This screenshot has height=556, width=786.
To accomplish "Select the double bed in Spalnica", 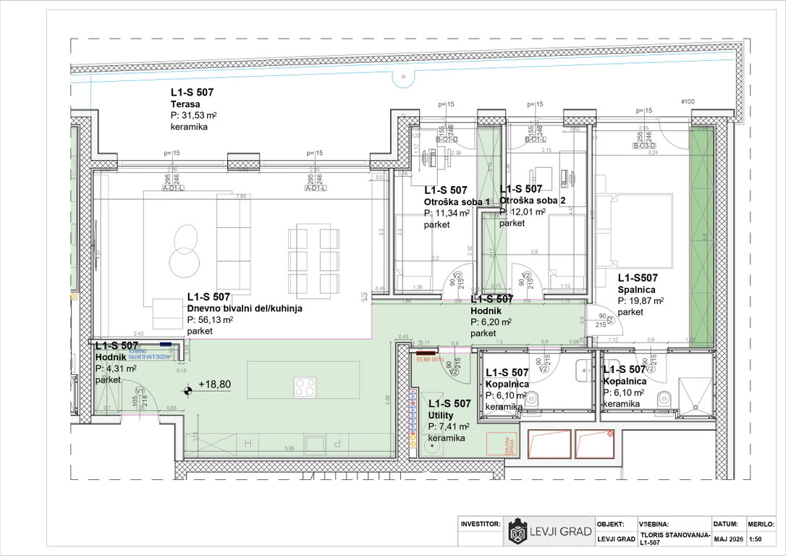I will coord(635,231).
